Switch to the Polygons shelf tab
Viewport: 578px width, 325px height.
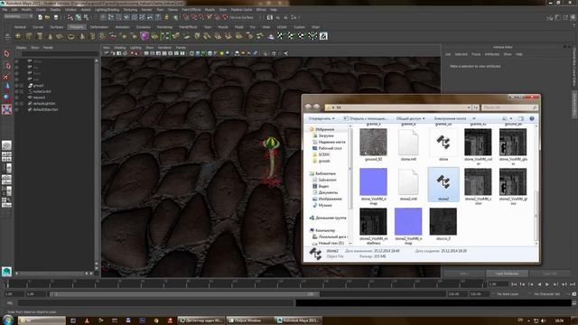tap(76, 27)
